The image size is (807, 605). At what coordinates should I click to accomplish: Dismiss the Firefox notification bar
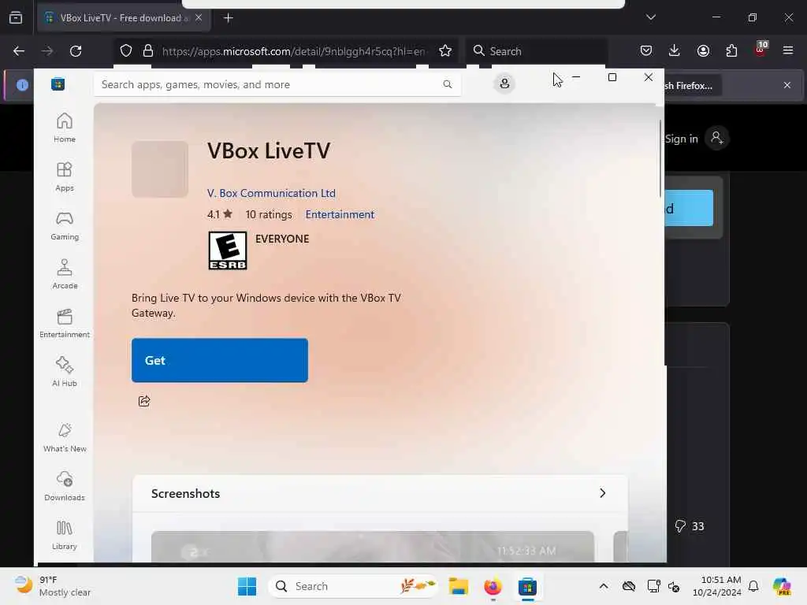pyautogui.click(x=787, y=85)
